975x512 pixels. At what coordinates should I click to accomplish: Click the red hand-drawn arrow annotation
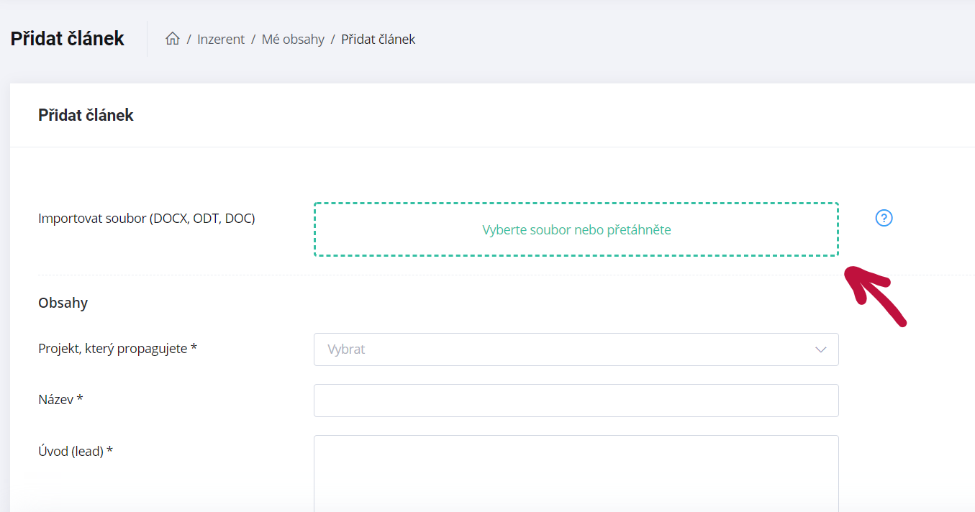(x=874, y=295)
